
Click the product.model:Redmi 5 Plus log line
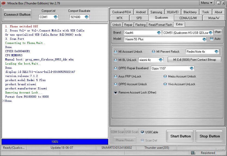26,80
